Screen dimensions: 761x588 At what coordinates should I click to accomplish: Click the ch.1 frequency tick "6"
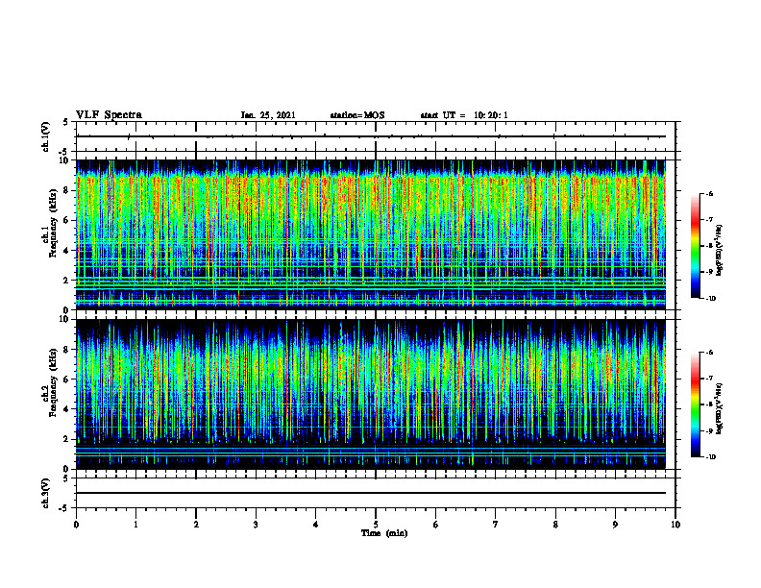point(66,220)
